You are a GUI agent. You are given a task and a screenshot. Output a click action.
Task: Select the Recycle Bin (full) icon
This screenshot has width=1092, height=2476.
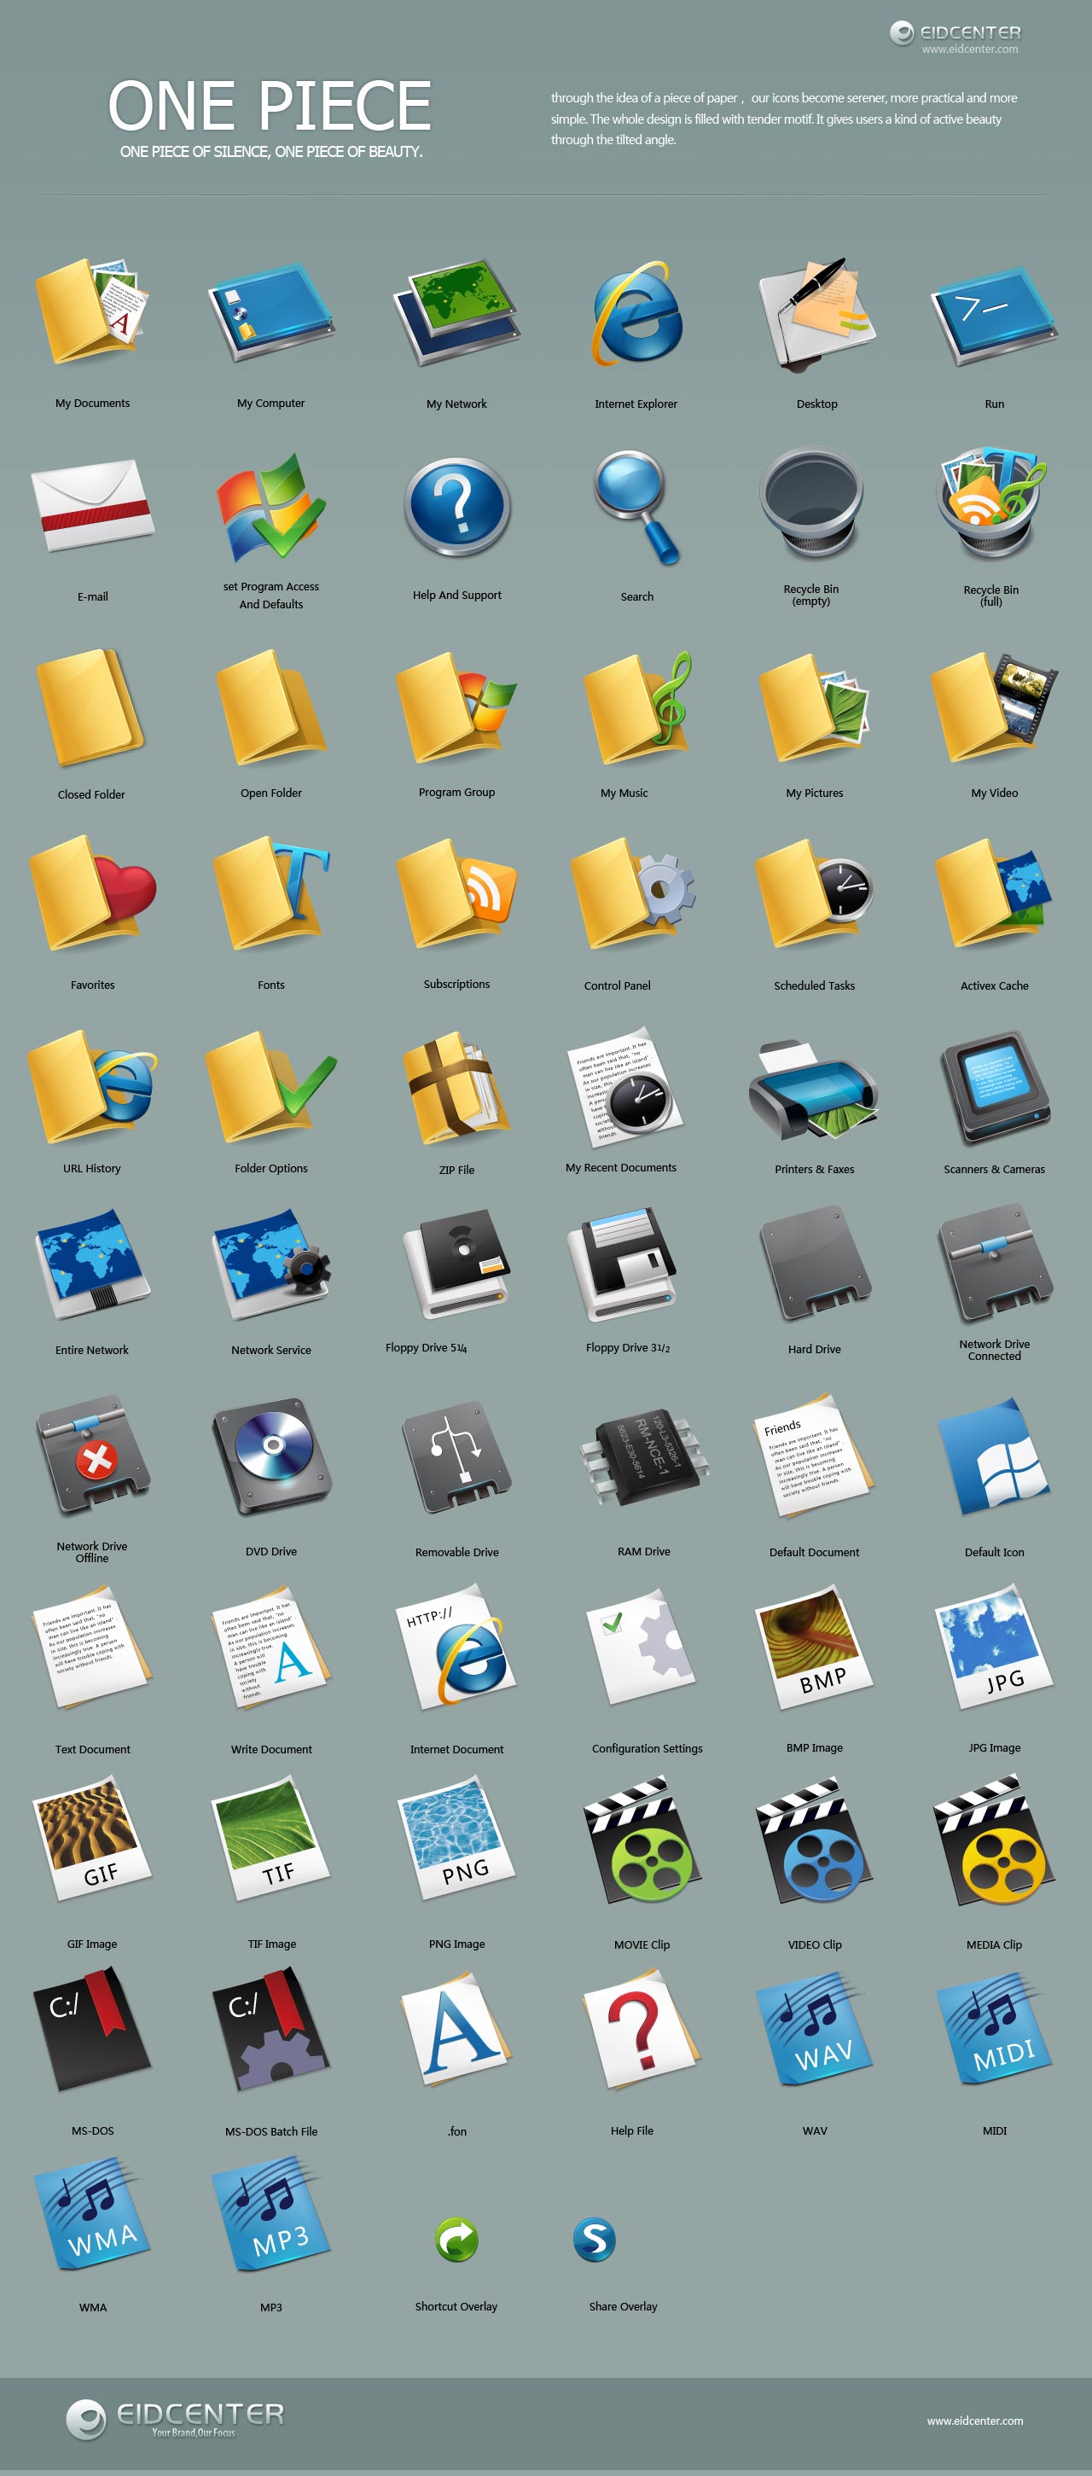coord(992,503)
